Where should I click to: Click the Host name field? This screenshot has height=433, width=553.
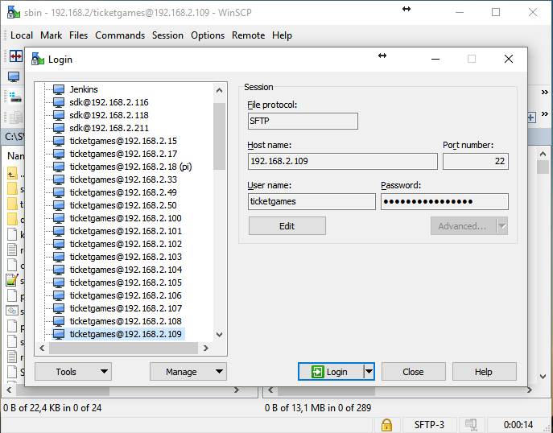coord(343,162)
